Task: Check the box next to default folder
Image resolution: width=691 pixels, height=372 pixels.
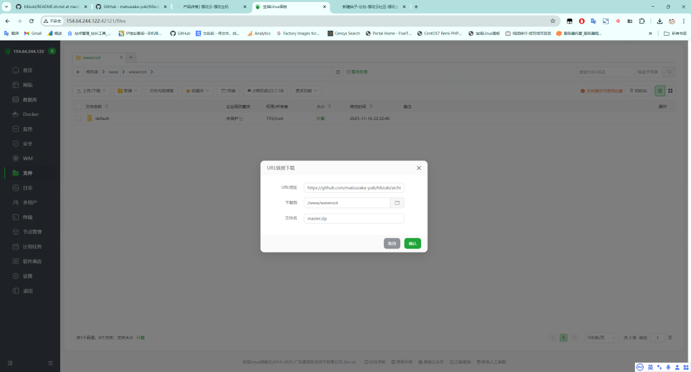Action: click(78, 119)
